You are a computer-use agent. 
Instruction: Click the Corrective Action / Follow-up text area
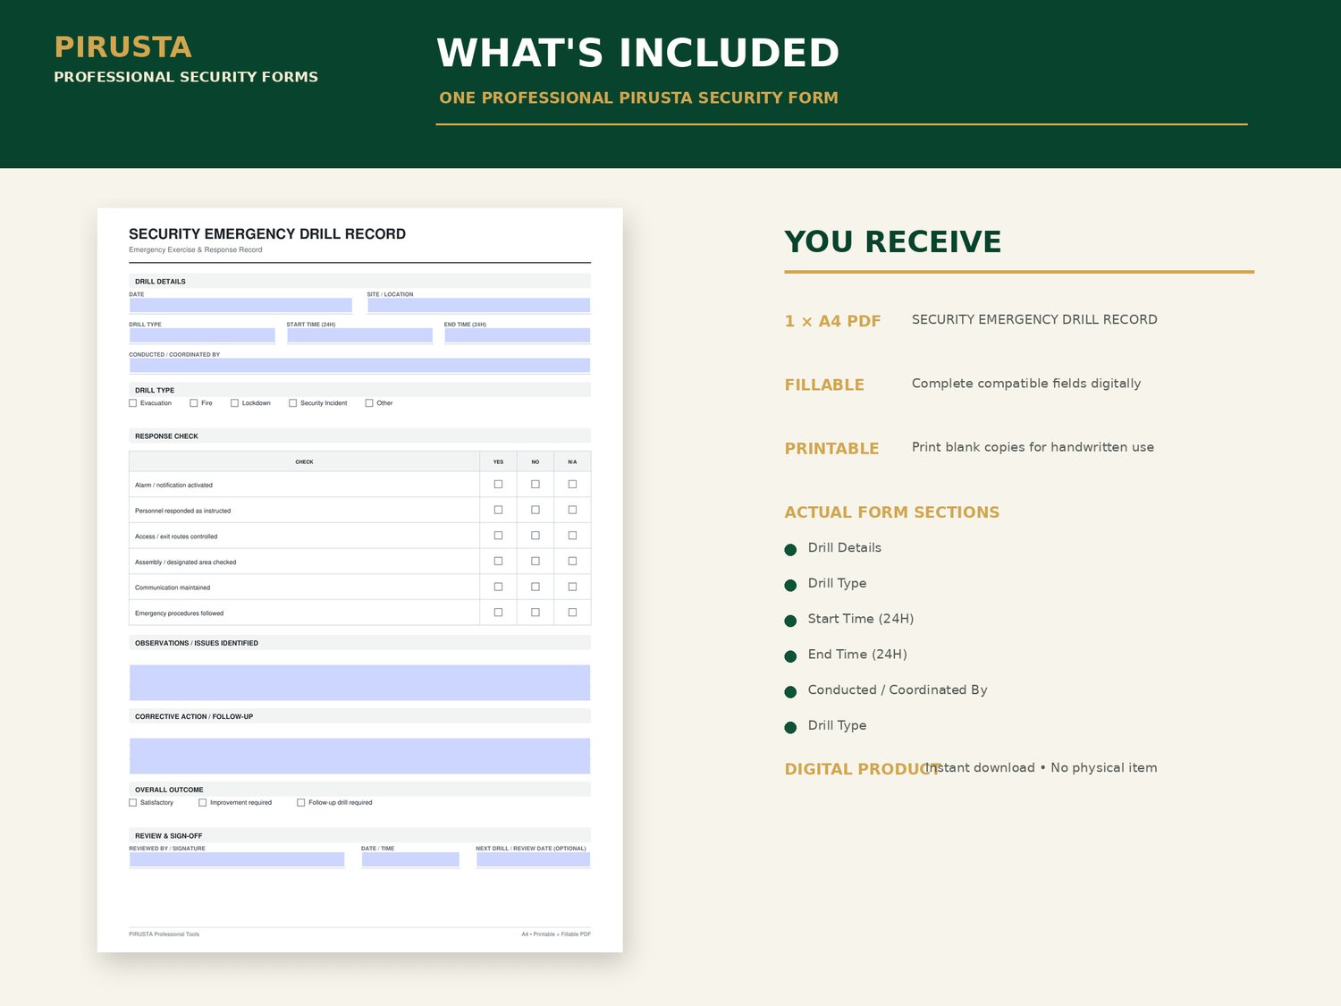tap(359, 756)
